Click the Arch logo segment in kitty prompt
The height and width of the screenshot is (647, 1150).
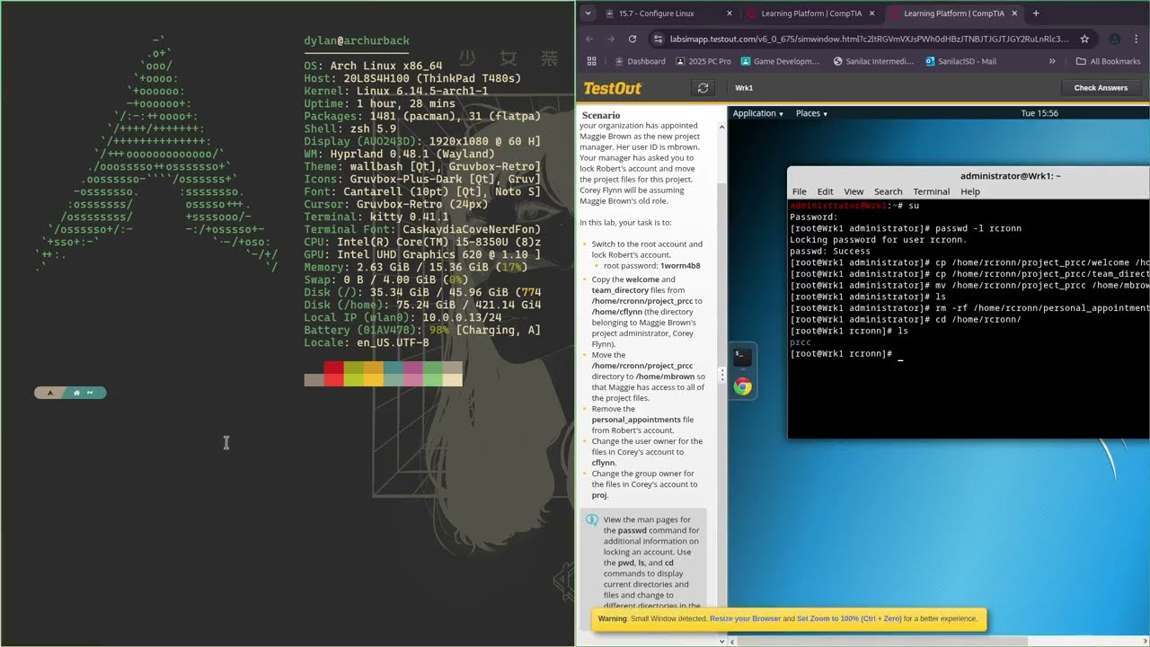(x=50, y=393)
